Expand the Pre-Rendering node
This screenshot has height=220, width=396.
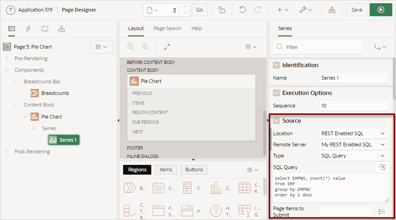point(7,58)
